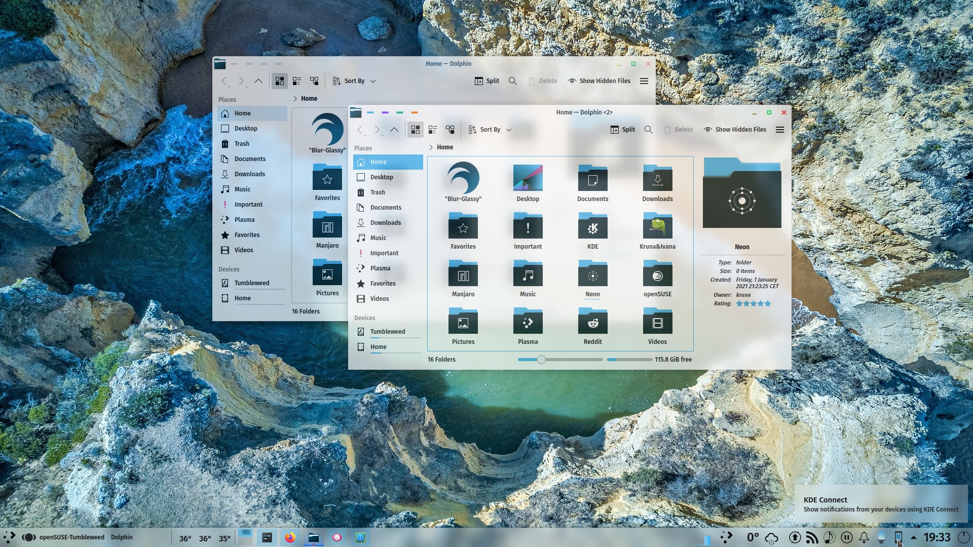Open Sort By dropdown in Dolphin <2>
973x547 pixels.
[490, 130]
